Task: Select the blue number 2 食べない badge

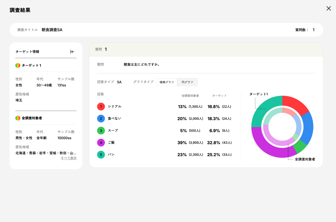Action: pos(101,118)
